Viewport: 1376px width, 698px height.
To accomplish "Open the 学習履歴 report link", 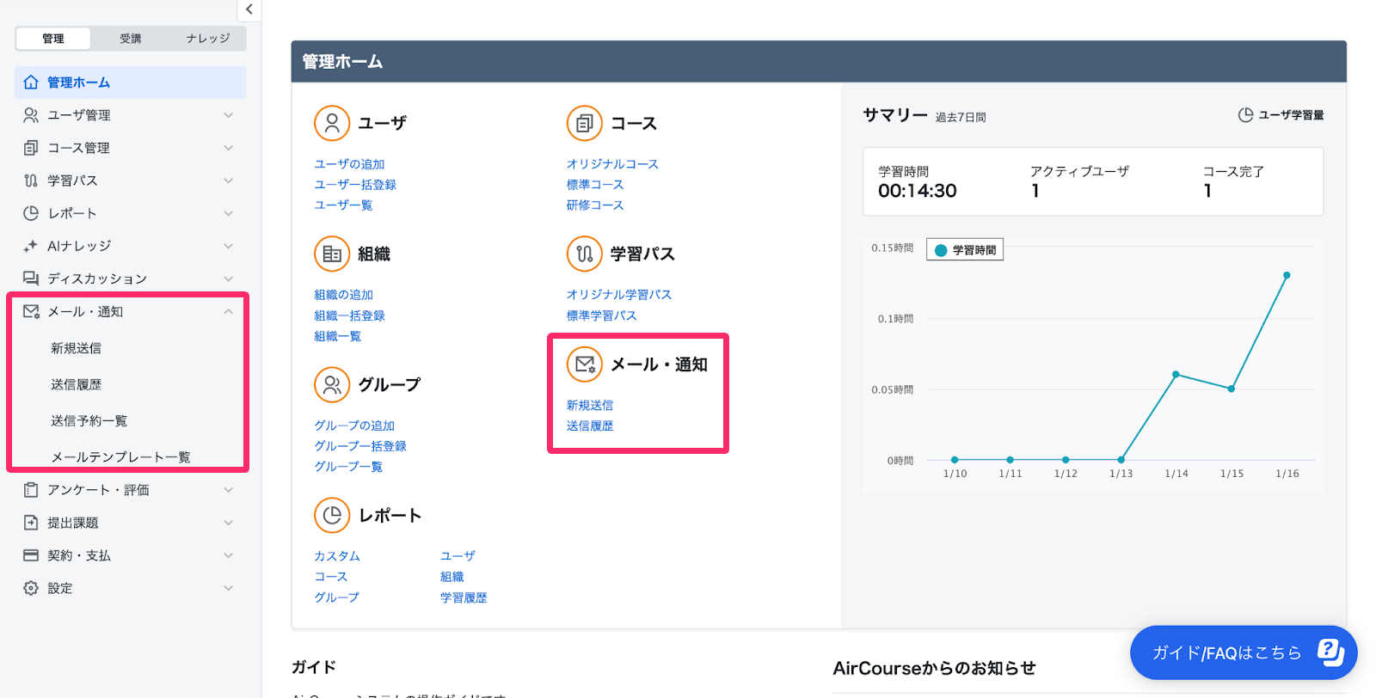I will tap(464, 597).
